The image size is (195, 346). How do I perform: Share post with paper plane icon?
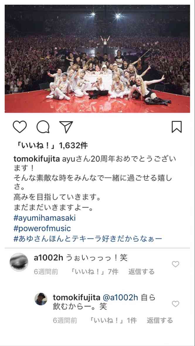coord(66,127)
